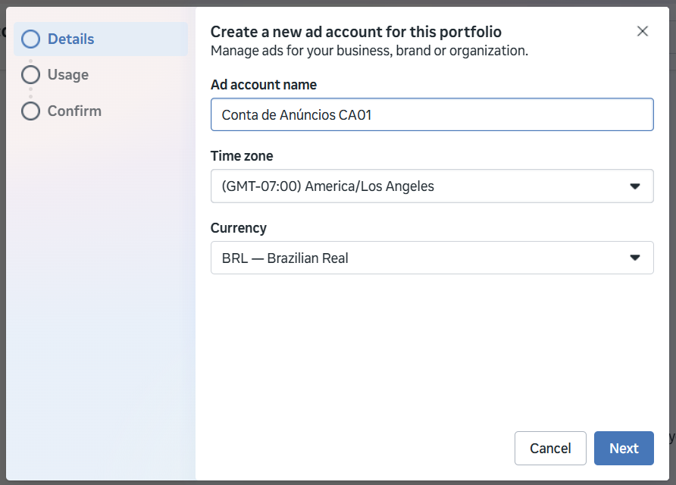Viewport: 676px width, 485px height.
Task: Click Next to continue
Action: pyautogui.click(x=623, y=448)
